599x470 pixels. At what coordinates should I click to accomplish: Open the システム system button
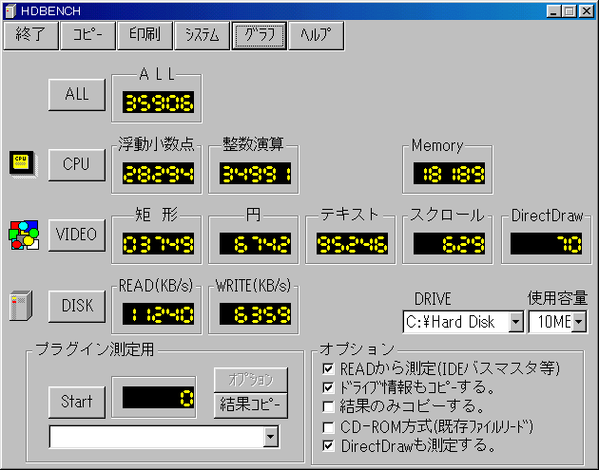[x=203, y=35]
